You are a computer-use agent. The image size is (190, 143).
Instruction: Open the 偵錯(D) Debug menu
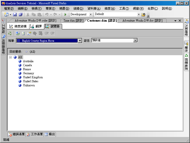click(x=78, y=9)
